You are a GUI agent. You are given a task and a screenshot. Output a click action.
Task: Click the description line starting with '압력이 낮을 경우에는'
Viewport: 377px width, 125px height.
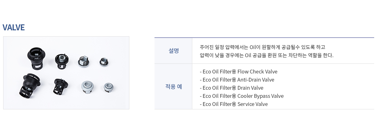[x=267, y=55]
